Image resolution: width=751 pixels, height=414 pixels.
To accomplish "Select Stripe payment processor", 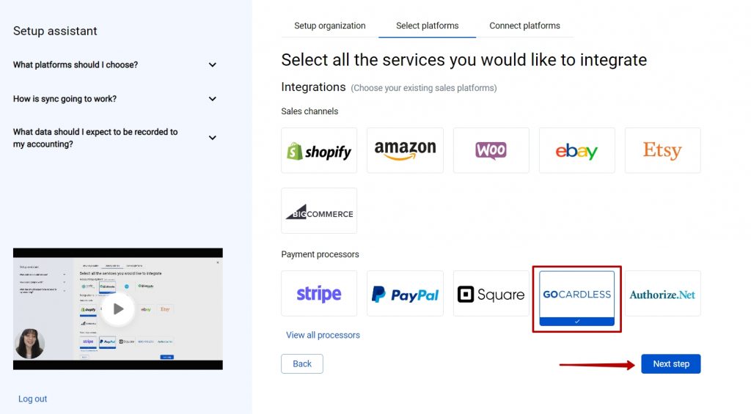I will (x=319, y=293).
